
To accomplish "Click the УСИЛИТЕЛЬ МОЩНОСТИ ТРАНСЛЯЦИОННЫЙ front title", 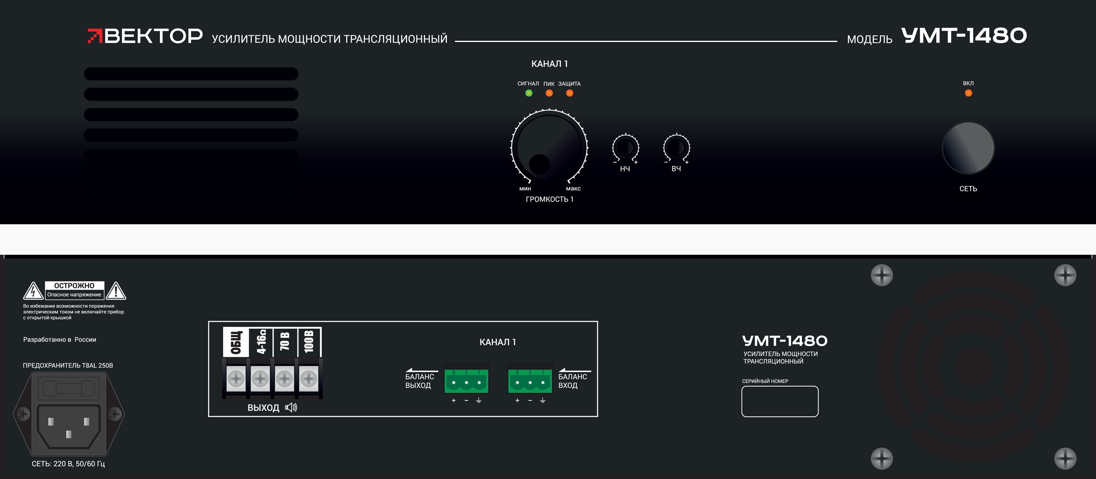I will click(x=330, y=39).
